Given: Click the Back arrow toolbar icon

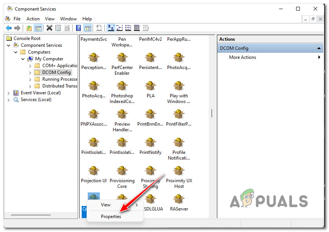Looking at the screenshot, I should tap(9, 28).
